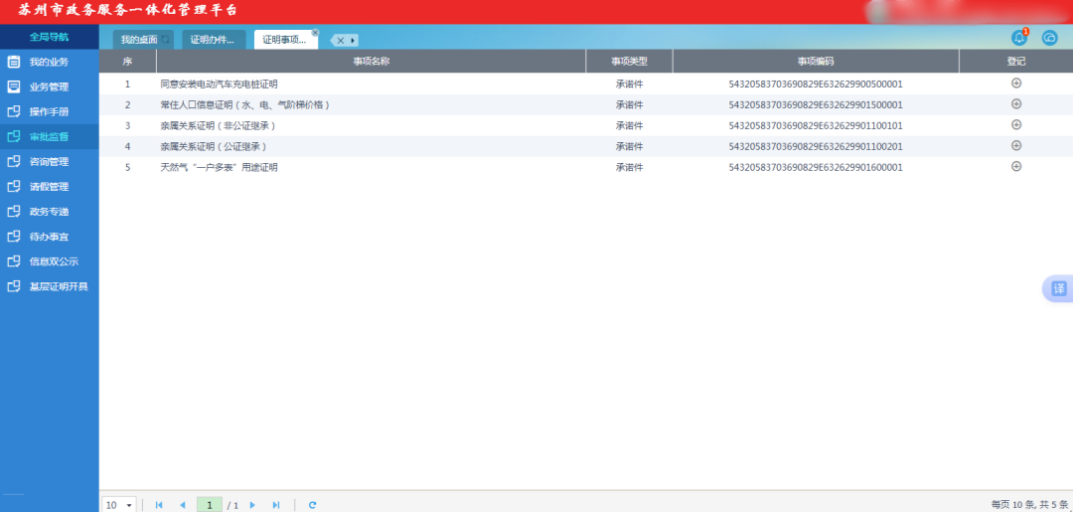Expand the tab list arrow beside close-all
The image size is (1073, 512).
(x=353, y=41)
